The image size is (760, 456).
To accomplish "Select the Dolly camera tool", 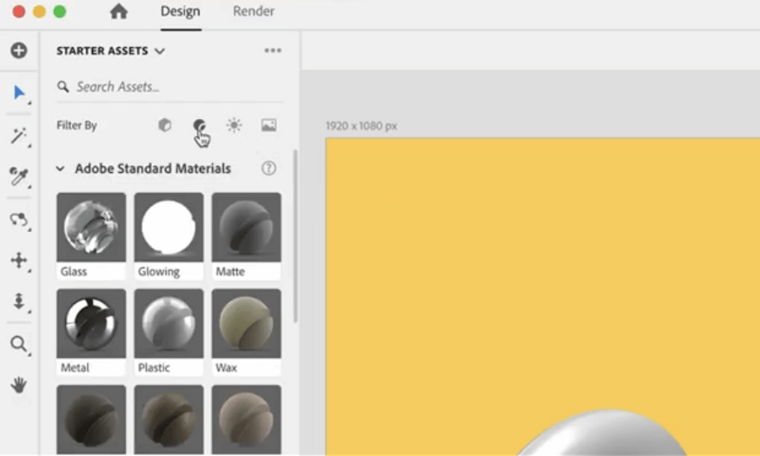I will pyautogui.click(x=19, y=301).
